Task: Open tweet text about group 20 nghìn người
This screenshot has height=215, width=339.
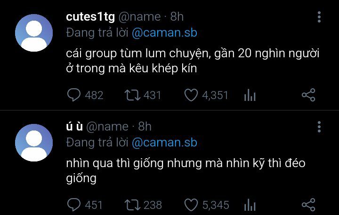Action: 193,61
